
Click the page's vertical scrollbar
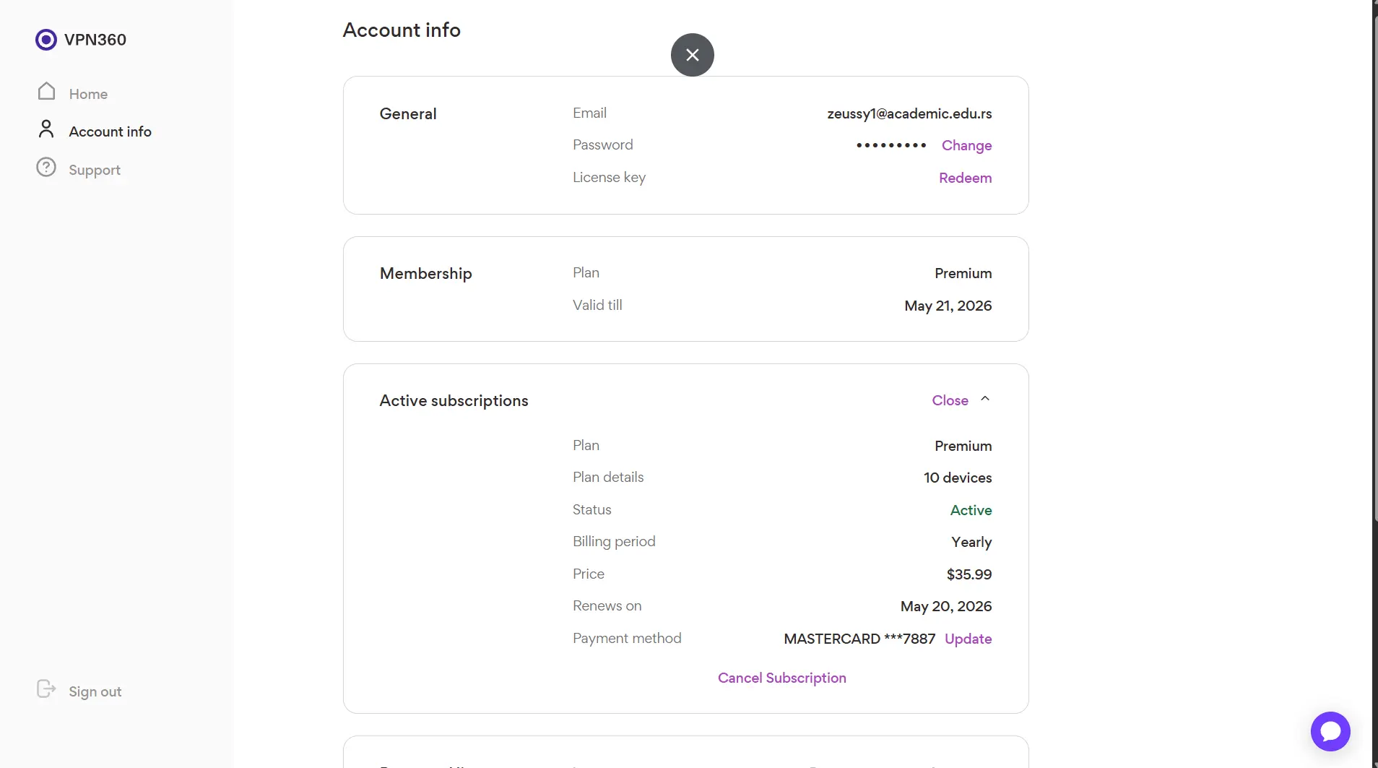pos(1375,267)
